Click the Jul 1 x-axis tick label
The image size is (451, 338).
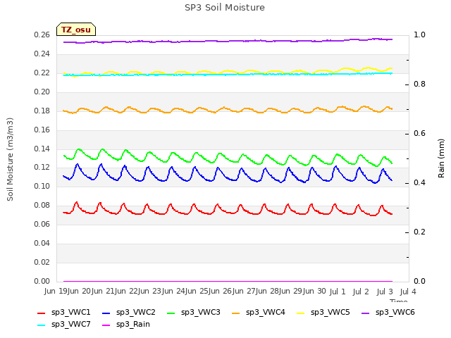[x=338, y=292]
